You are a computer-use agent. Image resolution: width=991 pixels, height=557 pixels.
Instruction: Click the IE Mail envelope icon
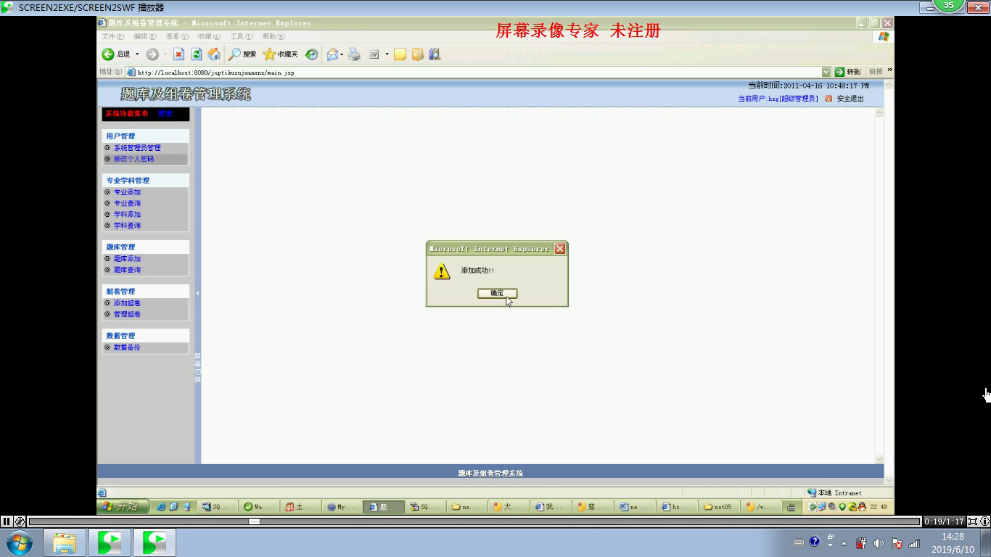(332, 54)
